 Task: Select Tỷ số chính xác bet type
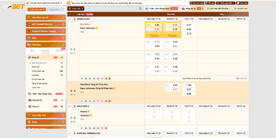pyautogui.click(x=38, y=71)
